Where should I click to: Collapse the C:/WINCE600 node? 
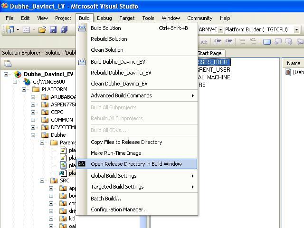tap(15, 82)
